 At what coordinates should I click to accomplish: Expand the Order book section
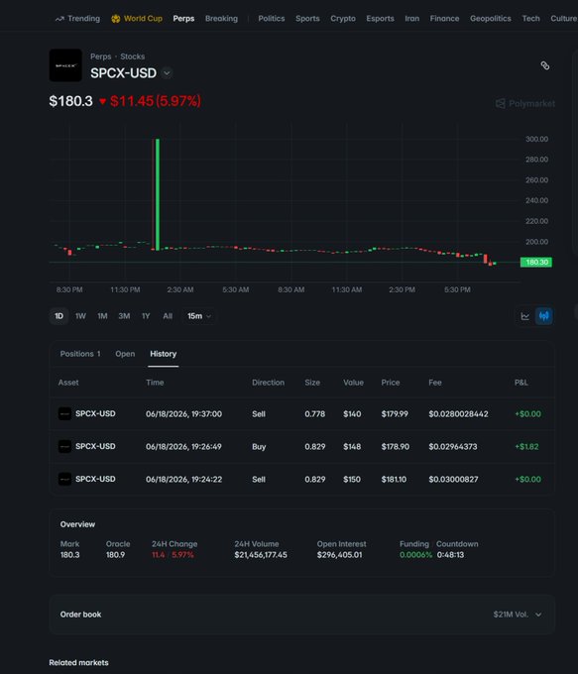pyautogui.click(x=302, y=615)
